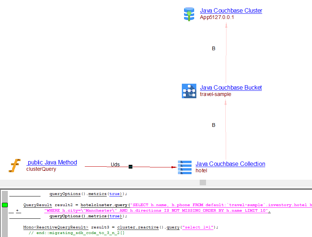Click the hotelcluster.query call in the code
312x237 pixels.
tap(104, 205)
